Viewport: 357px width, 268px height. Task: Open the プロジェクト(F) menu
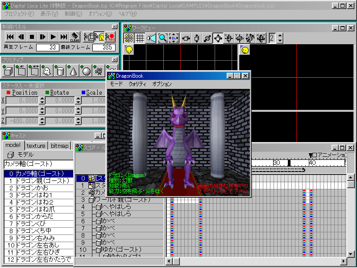point(19,14)
